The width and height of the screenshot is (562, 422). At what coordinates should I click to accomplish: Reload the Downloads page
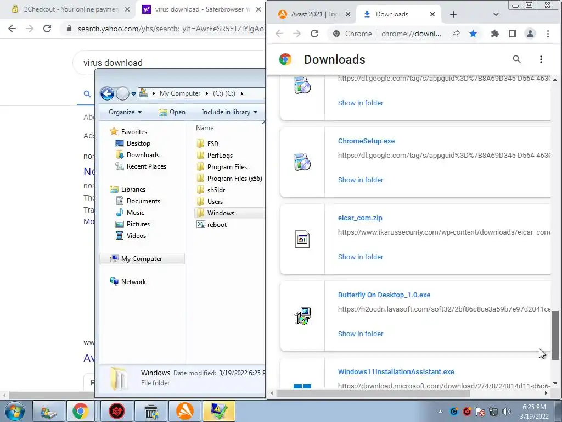tap(314, 34)
